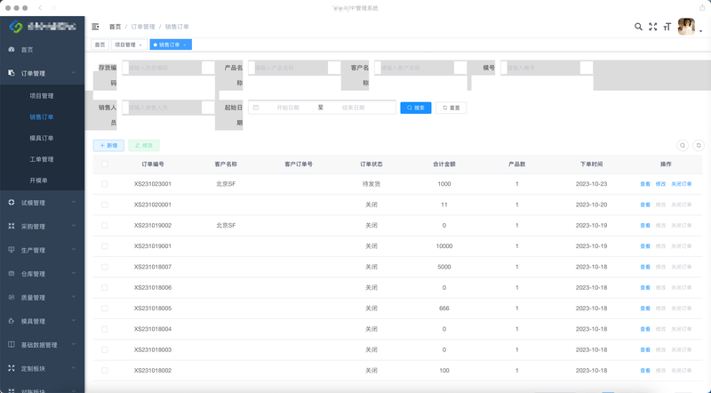
Task: Click the green 修改 toolbar button
Action: 144,146
